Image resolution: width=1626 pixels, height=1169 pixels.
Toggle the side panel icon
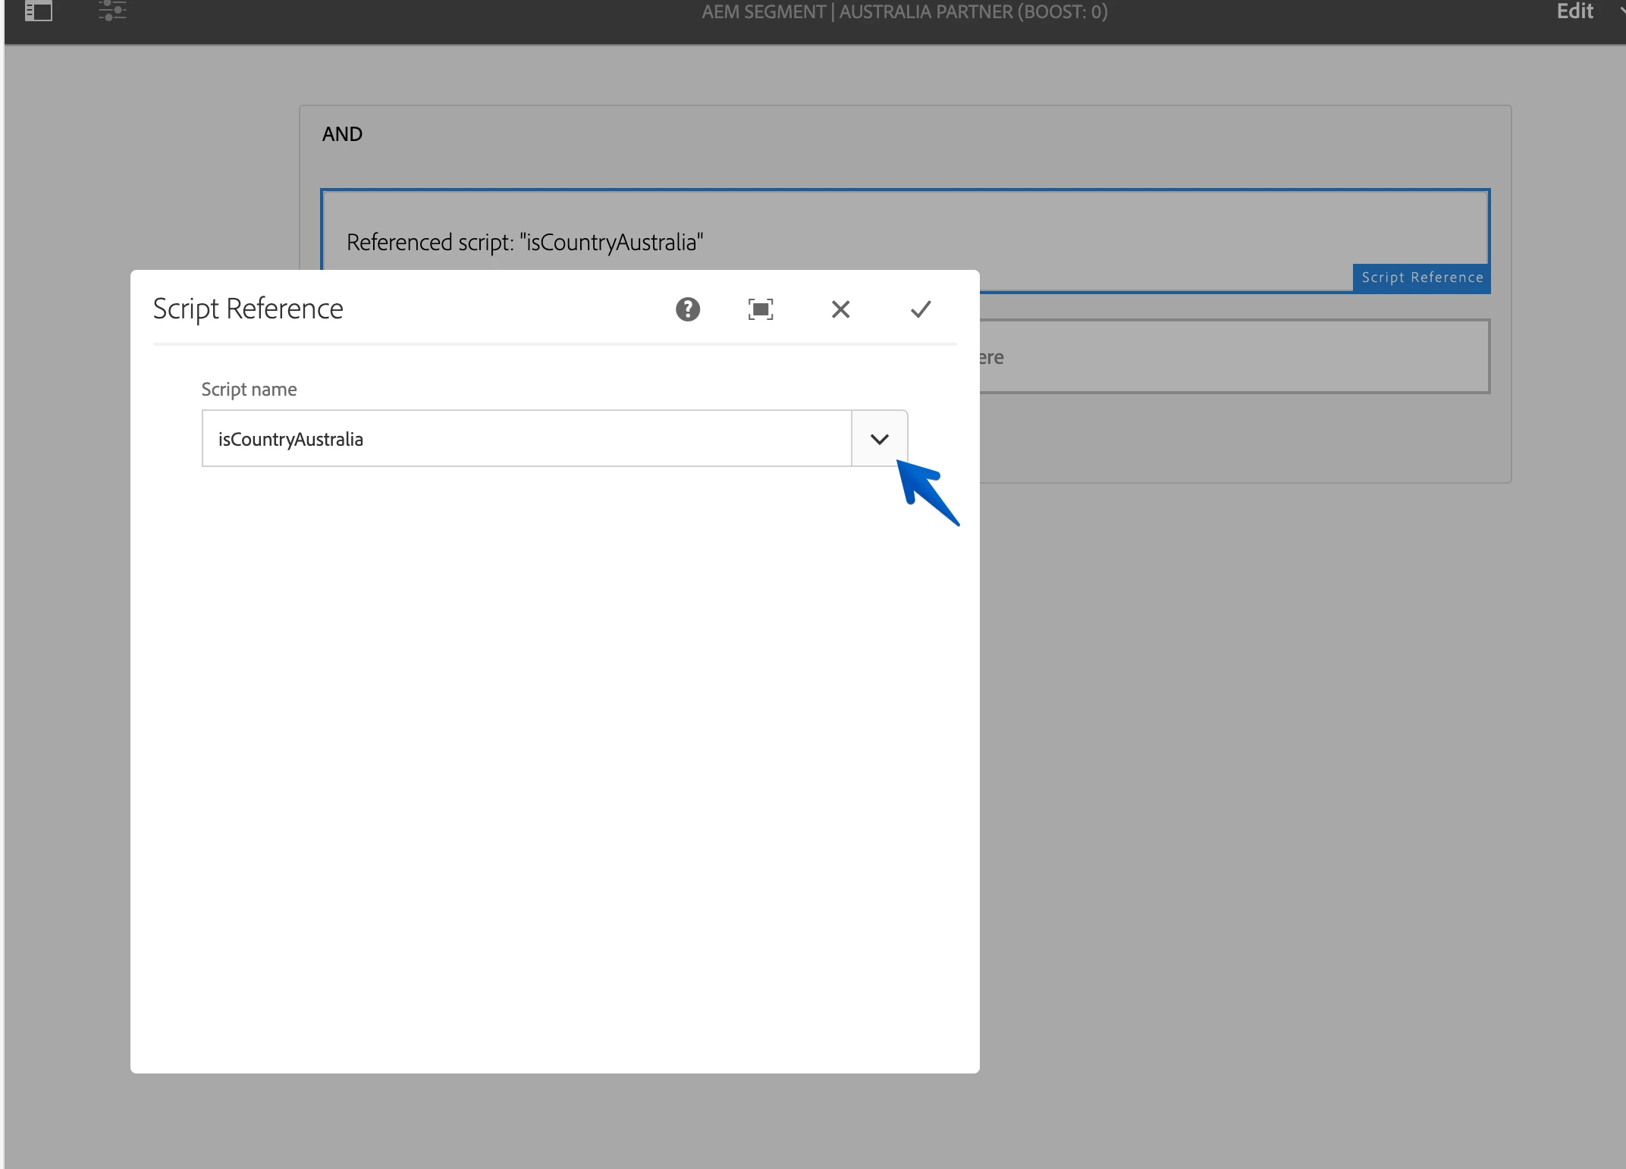[x=38, y=11]
